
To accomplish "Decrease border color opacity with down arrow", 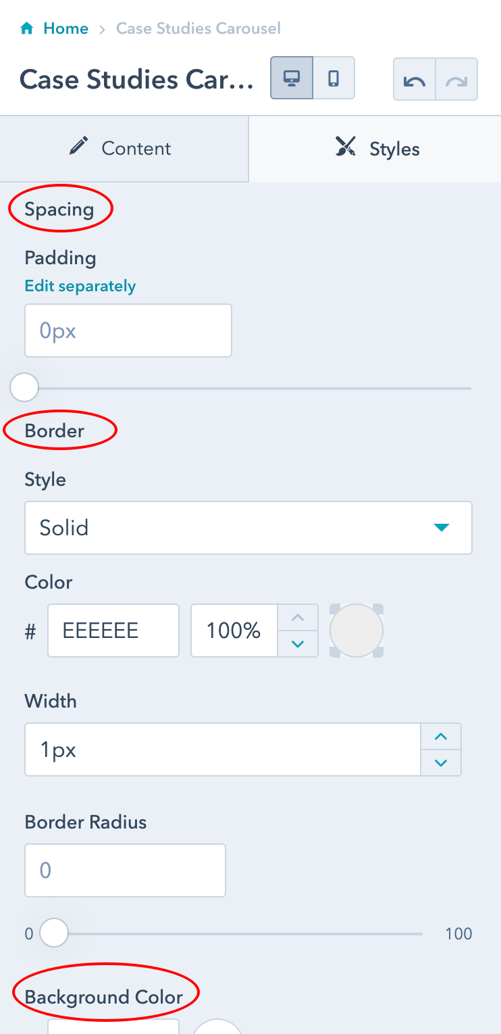I will [x=298, y=643].
